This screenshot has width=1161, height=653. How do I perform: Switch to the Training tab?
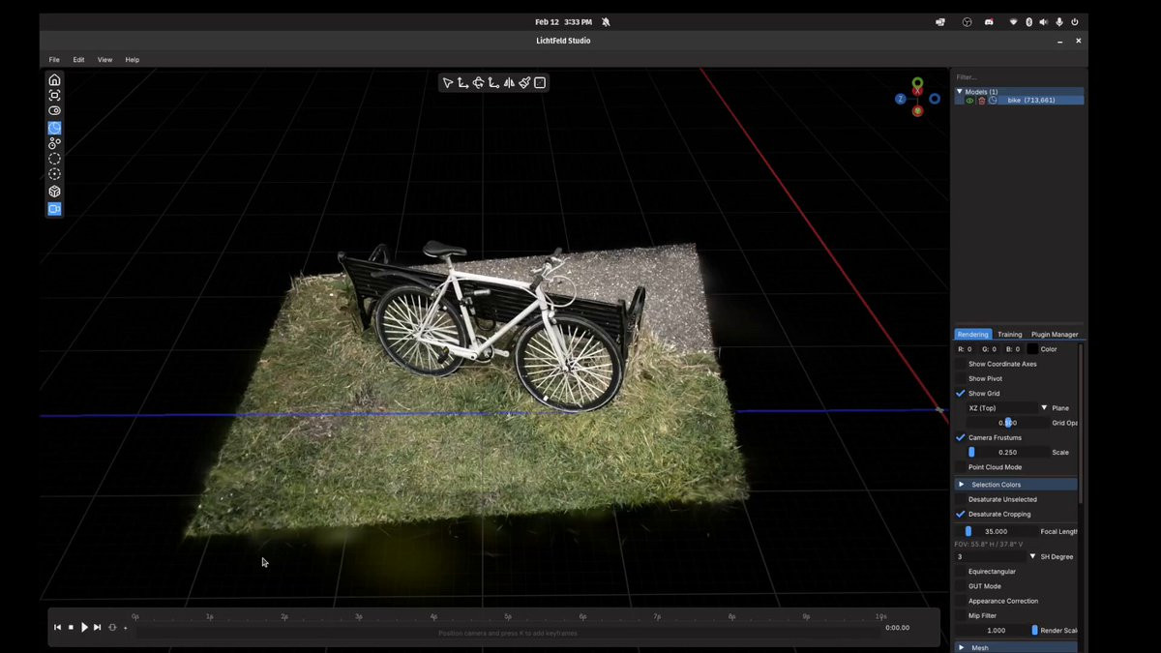pyautogui.click(x=1009, y=335)
